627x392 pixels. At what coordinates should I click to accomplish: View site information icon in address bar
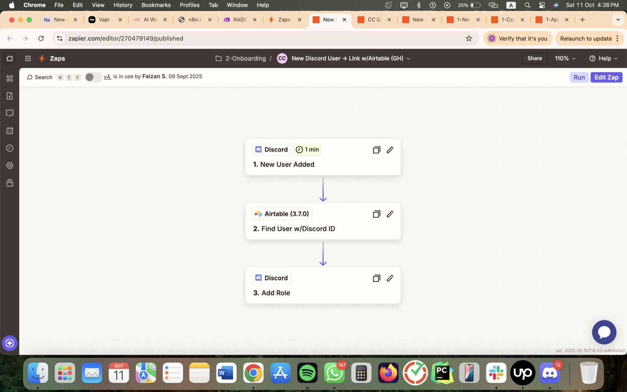pos(60,38)
